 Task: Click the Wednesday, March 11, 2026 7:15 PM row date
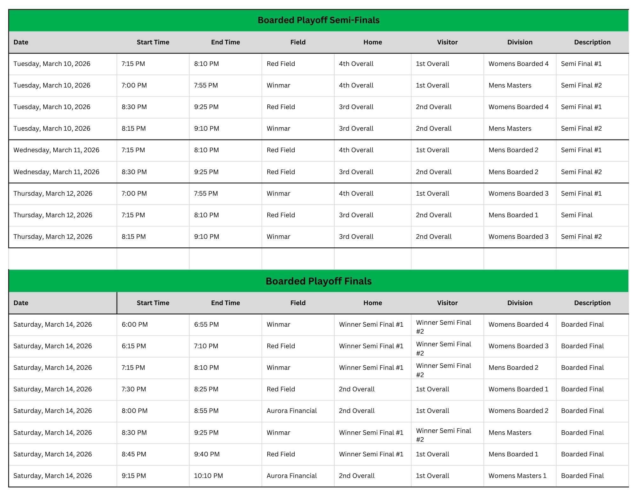pyautogui.click(x=56, y=150)
